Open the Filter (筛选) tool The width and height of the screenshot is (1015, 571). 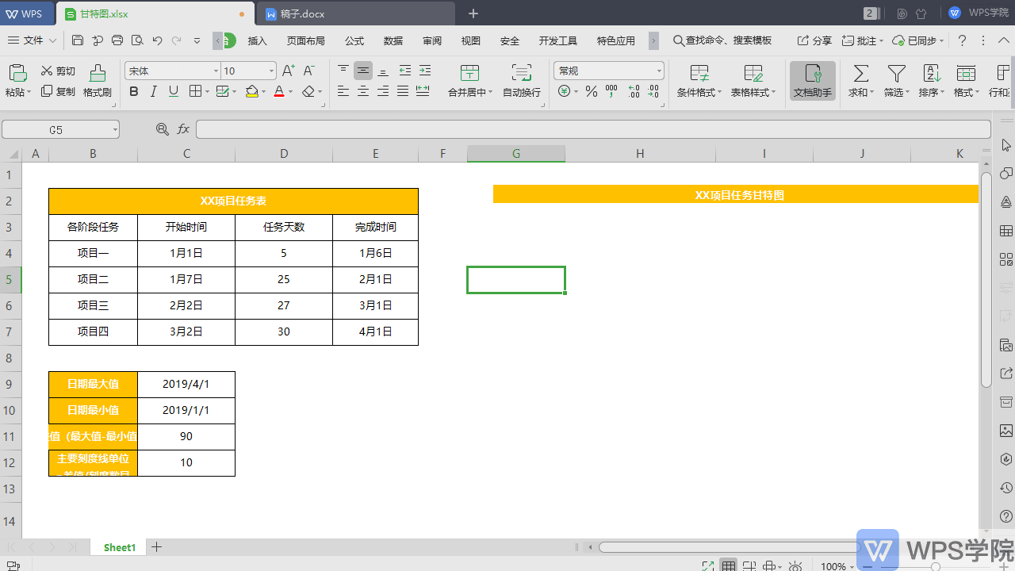pos(896,75)
